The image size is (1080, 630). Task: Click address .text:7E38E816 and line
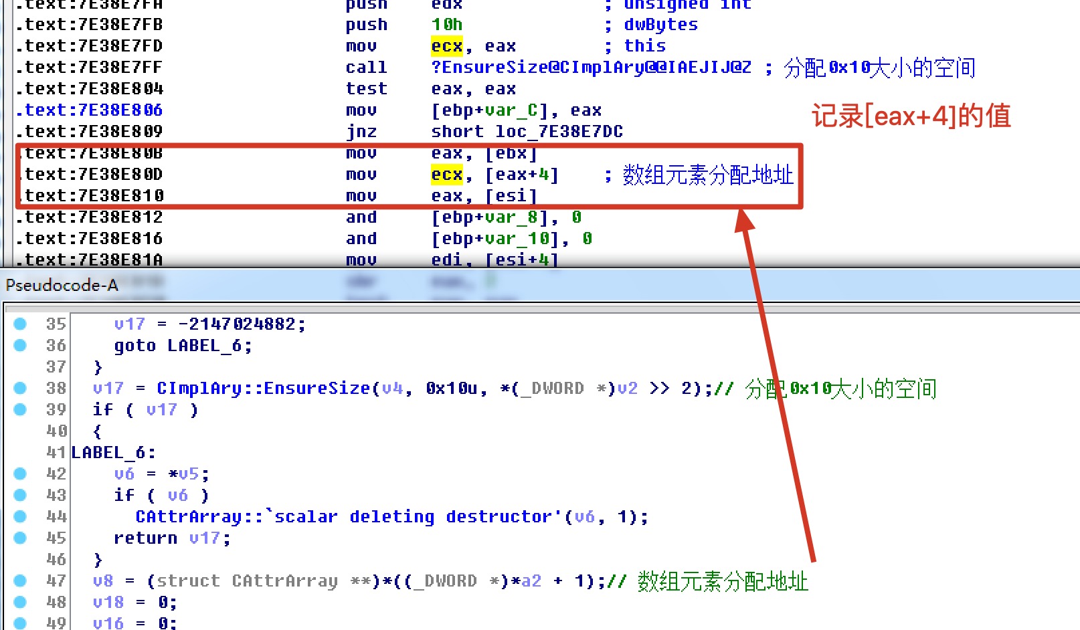coord(90,239)
